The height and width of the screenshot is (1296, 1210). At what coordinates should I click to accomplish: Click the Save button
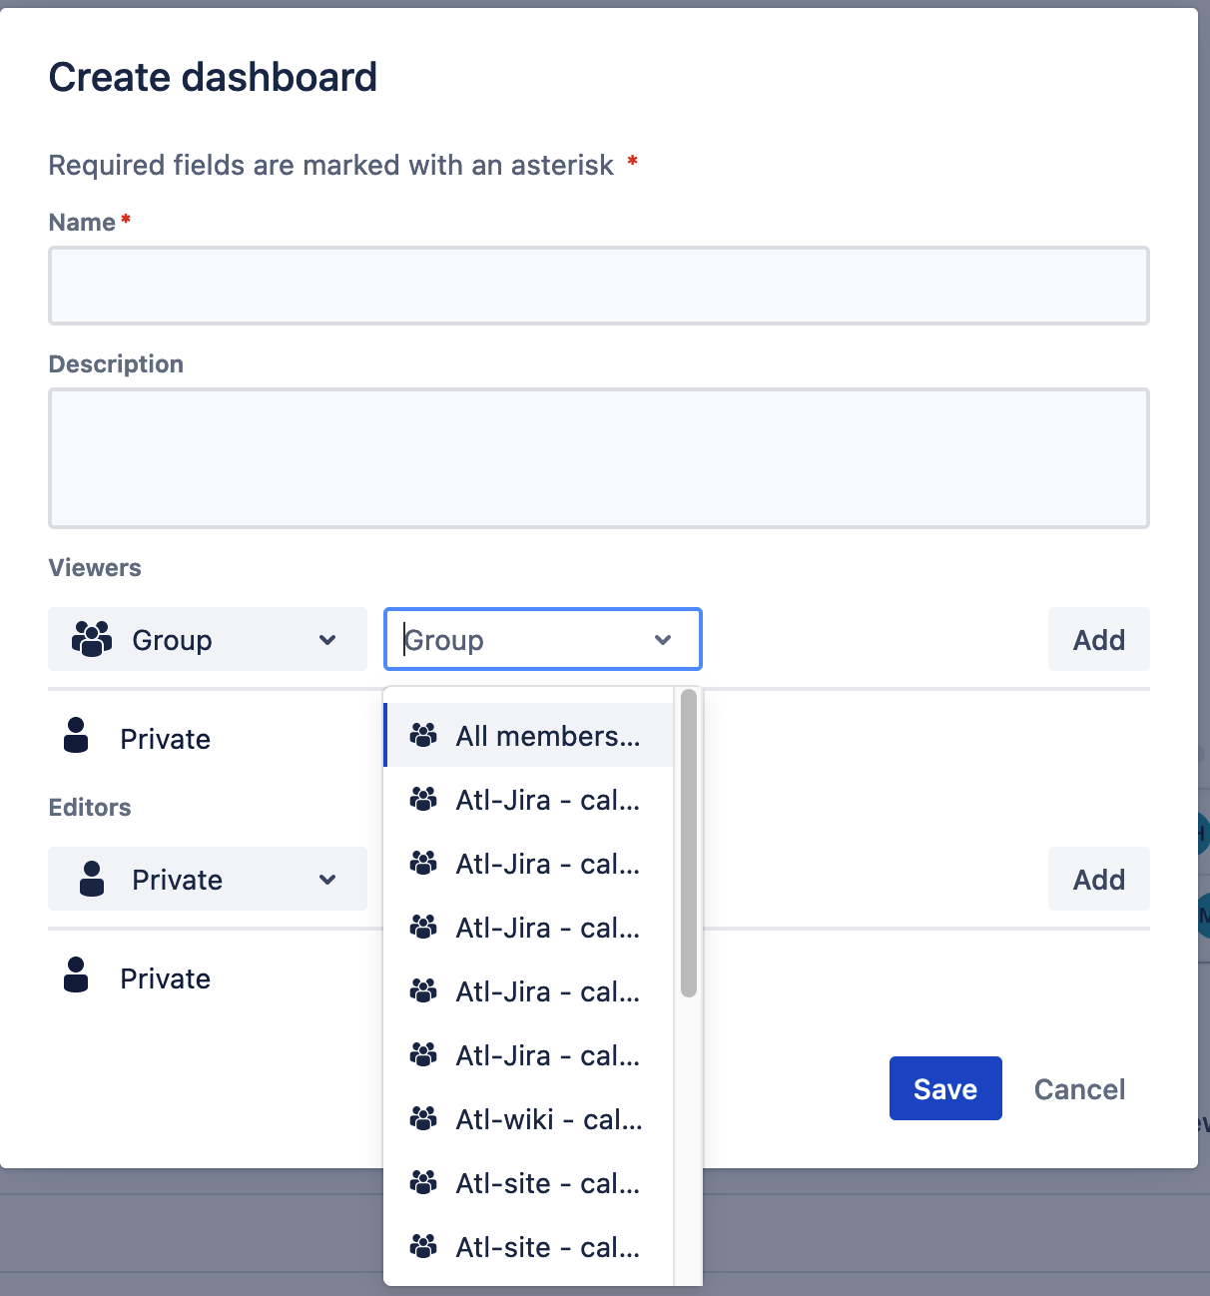(944, 1088)
